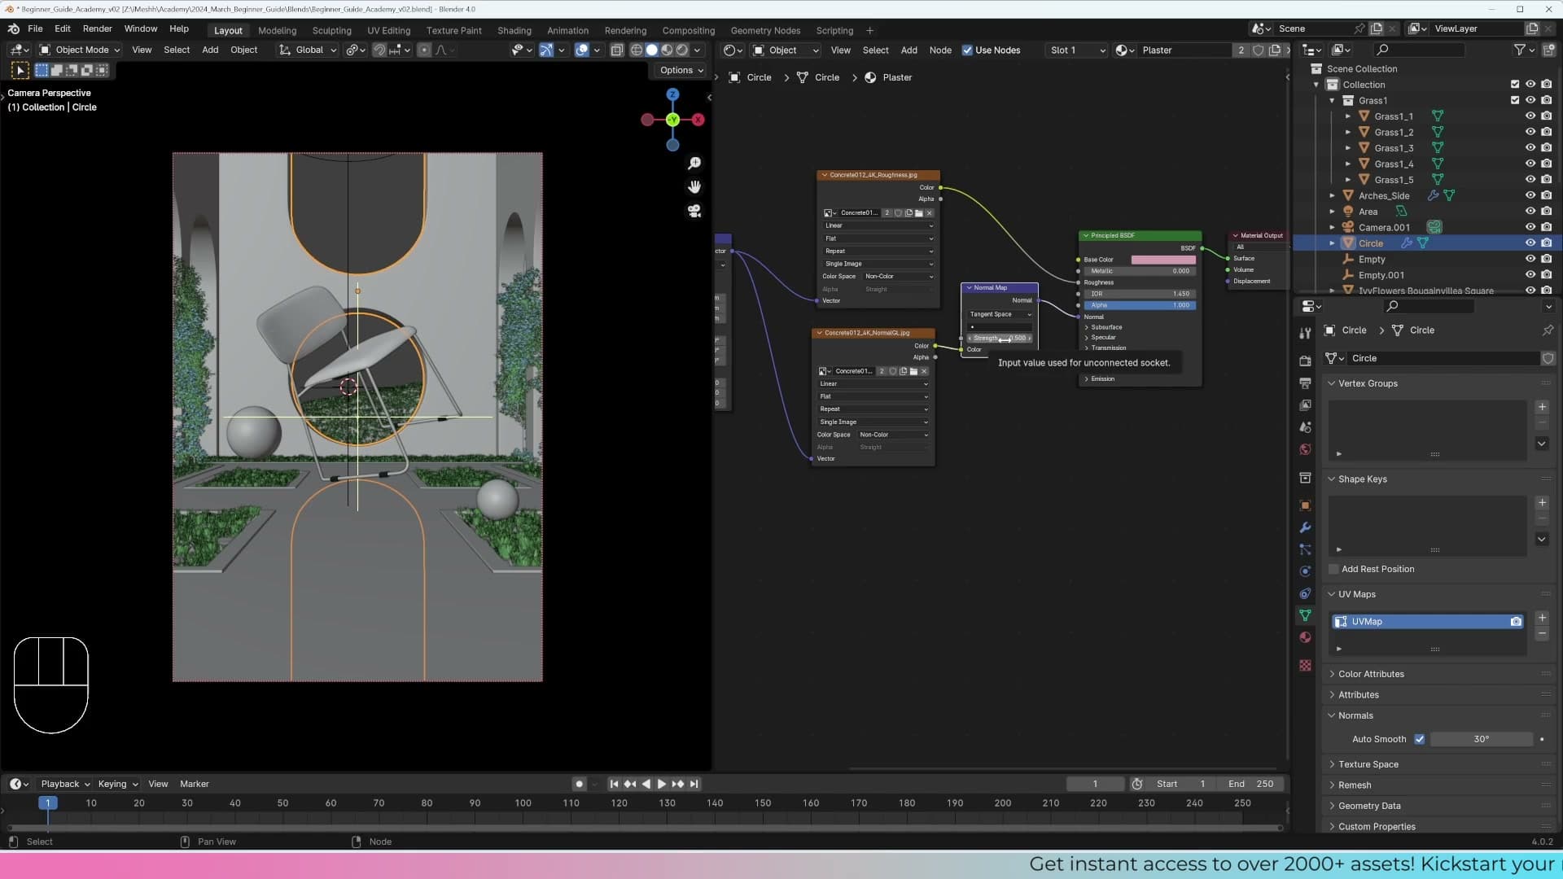The height and width of the screenshot is (879, 1563).
Task: Open the View Layer properties tab
Action: (1305, 405)
